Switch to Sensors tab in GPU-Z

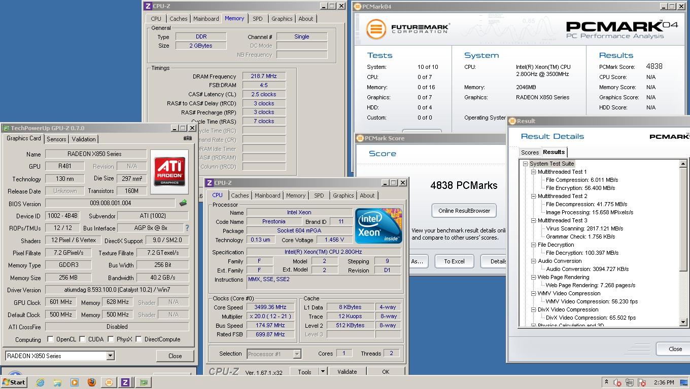pyautogui.click(x=56, y=139)
